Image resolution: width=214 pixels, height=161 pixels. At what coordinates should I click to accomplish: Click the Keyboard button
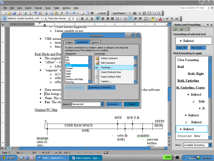point(113,104)
